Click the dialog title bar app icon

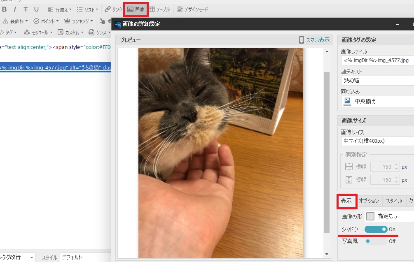118,24
